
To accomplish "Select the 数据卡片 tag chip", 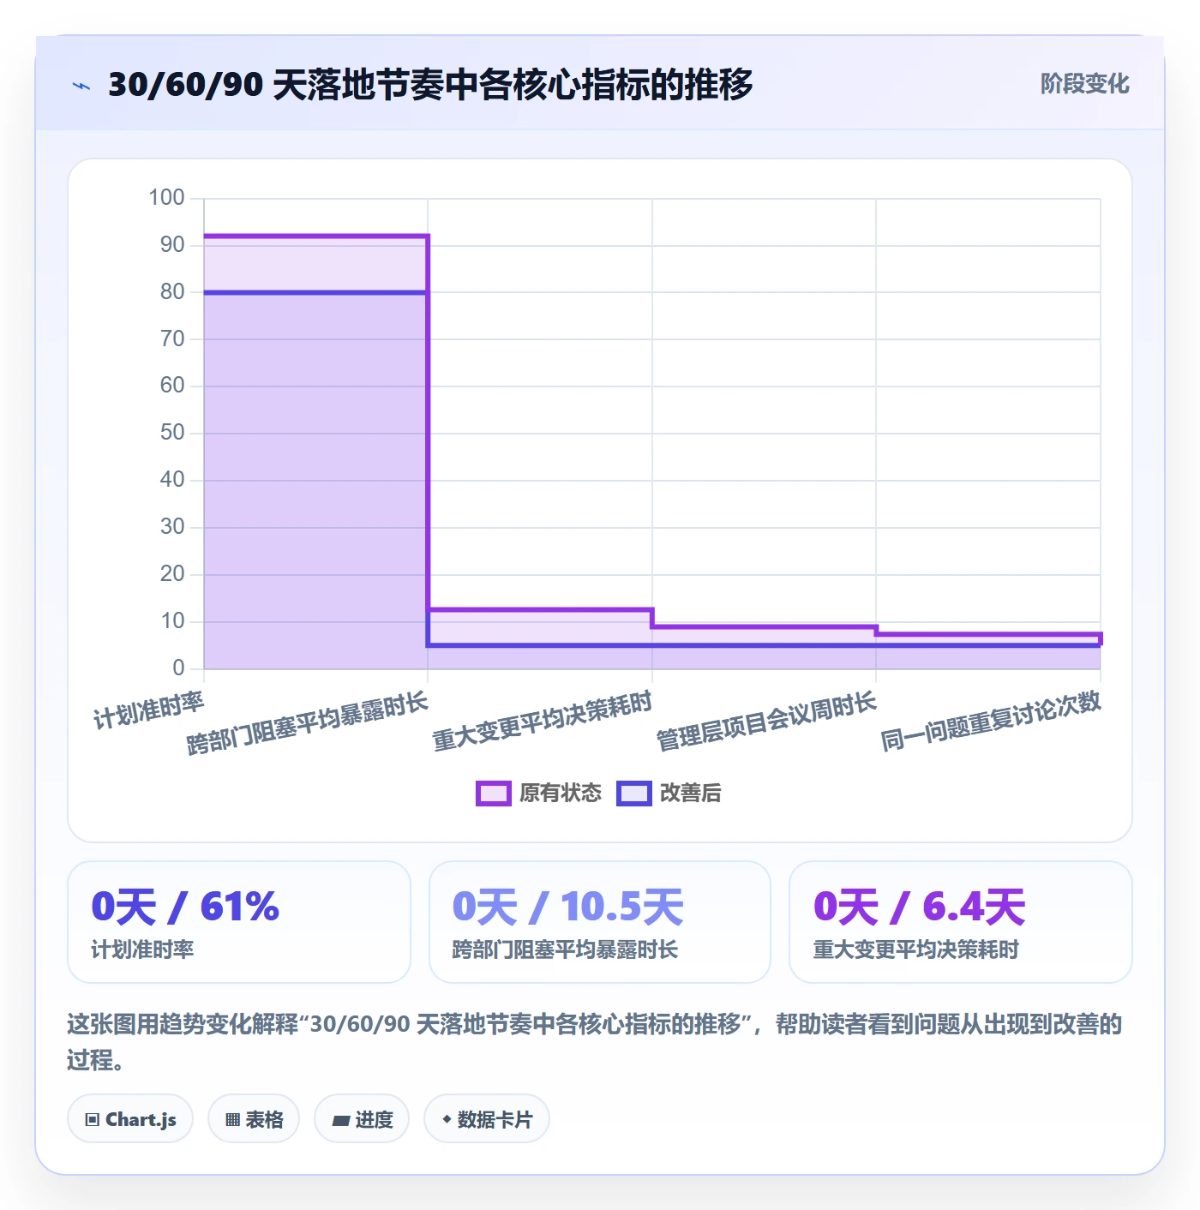I will pyautogui.click(x=487, y=1119).
